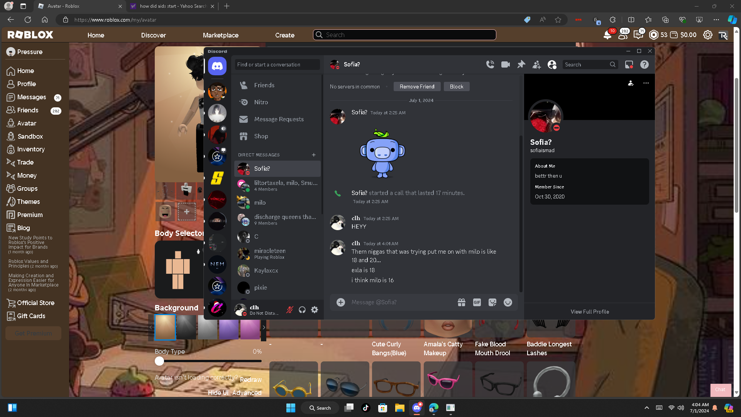Open the sticker picker in Discord
Image resolution: width=741 pixels, height=417 pixels.
492,302
